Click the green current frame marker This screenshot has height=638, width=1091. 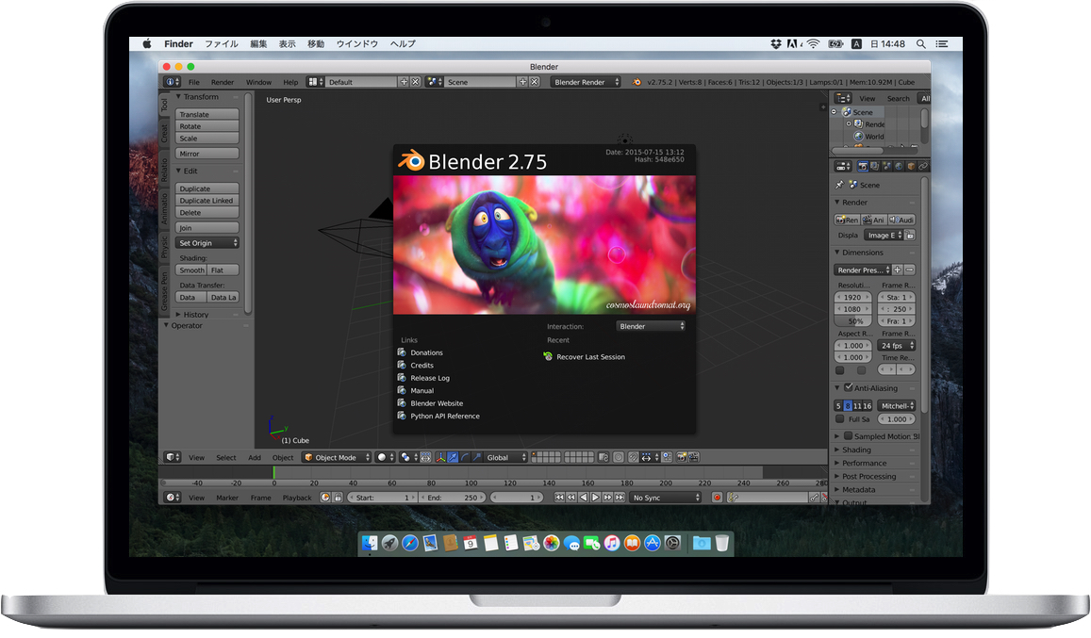coord(274,472)
